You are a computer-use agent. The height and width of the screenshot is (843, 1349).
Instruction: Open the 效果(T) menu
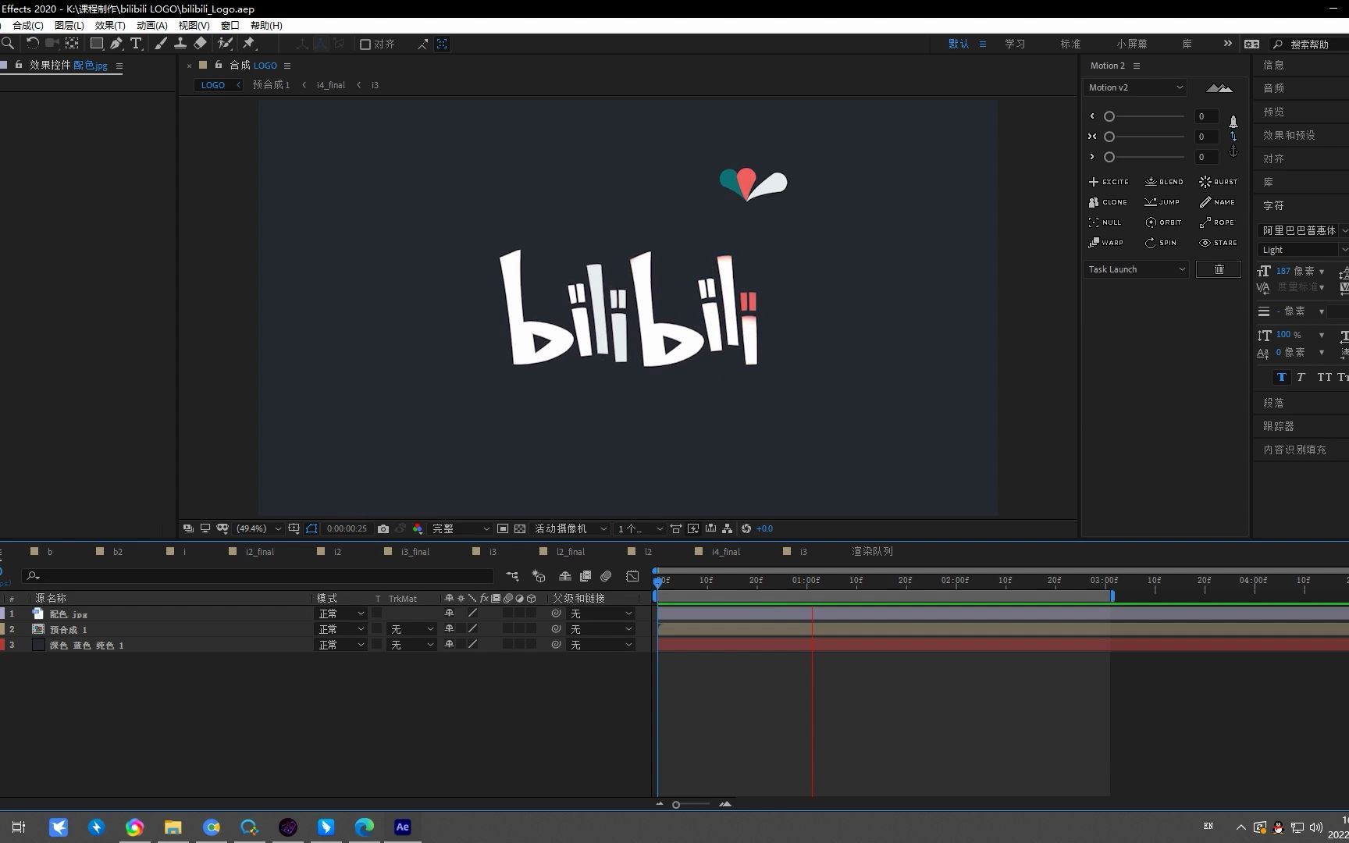pos(110,26)
